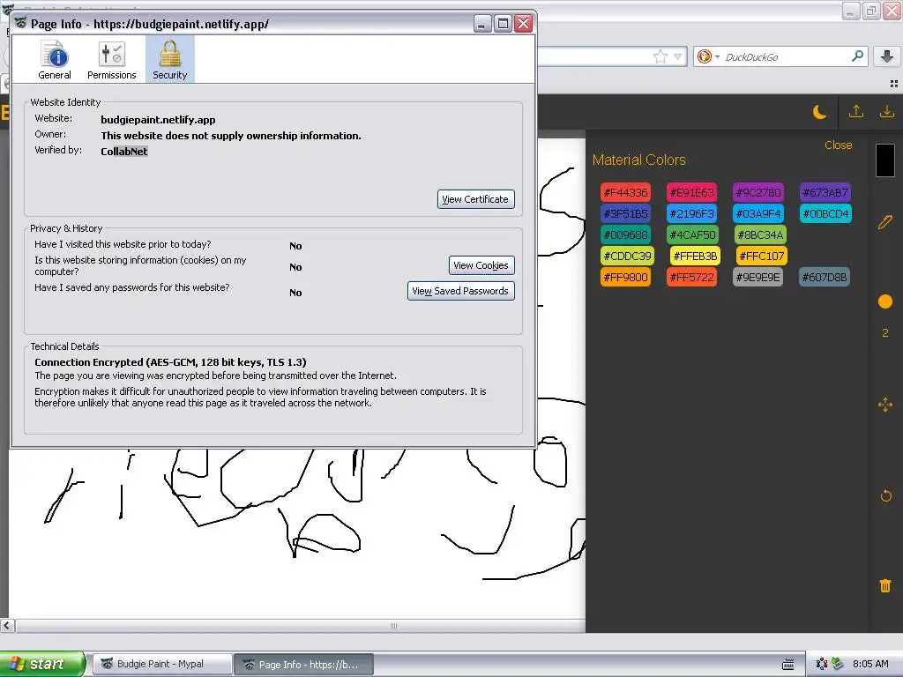
Task: Open View Saved Passwords
Action: (460, 291)
